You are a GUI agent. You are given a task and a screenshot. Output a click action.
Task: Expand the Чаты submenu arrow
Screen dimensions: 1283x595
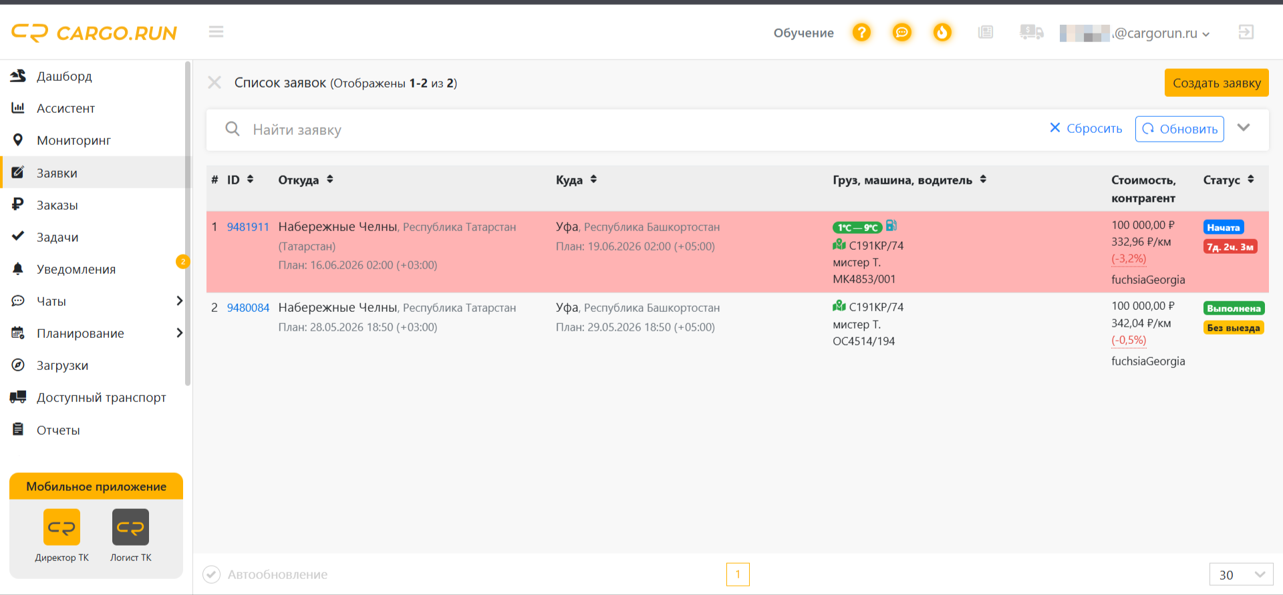pyautogui.click(x=179, y=301)
